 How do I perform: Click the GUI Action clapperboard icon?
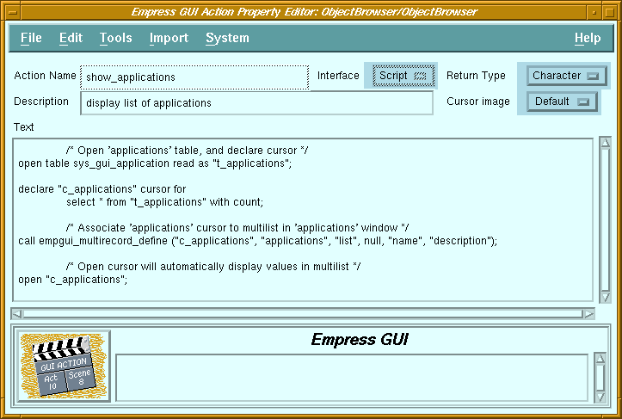coord(64,366)
